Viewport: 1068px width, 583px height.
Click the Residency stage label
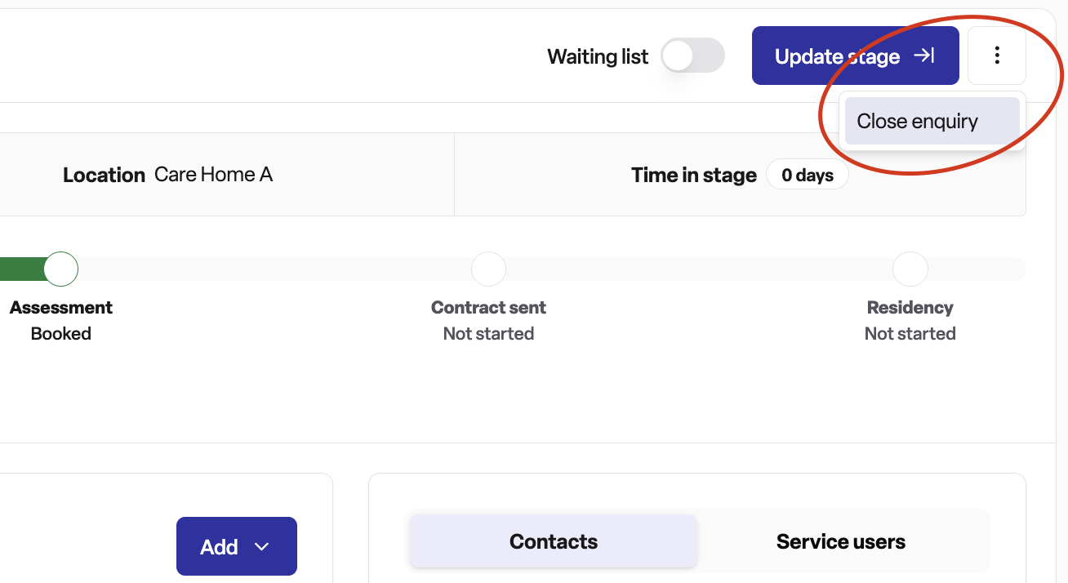coord(910,308)
